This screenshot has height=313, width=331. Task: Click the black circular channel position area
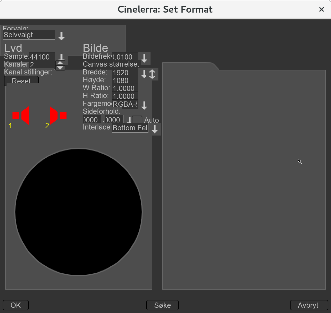79,212
